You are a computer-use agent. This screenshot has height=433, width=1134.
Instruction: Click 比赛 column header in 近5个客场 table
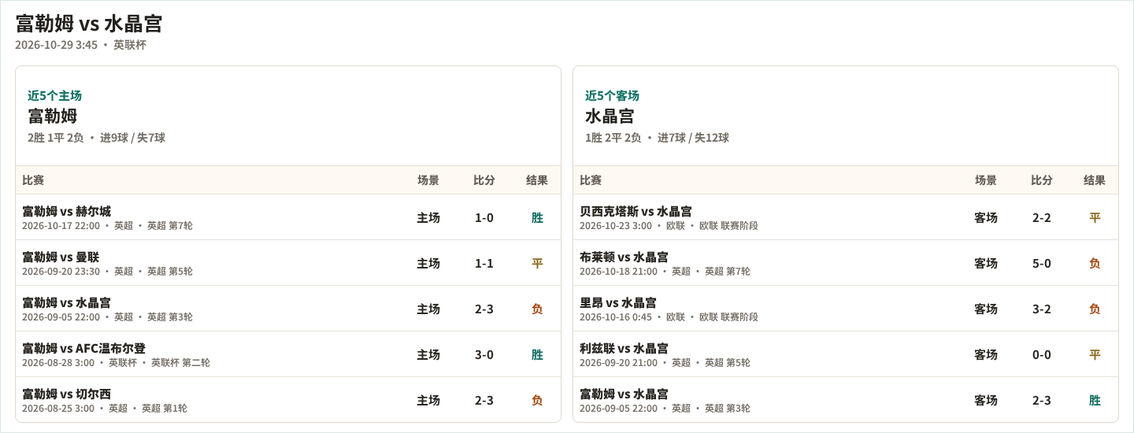pyautogui.click(x=591, y=180)
